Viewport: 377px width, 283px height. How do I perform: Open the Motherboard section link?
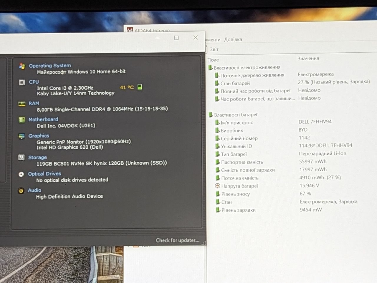(x=43, y=119)
